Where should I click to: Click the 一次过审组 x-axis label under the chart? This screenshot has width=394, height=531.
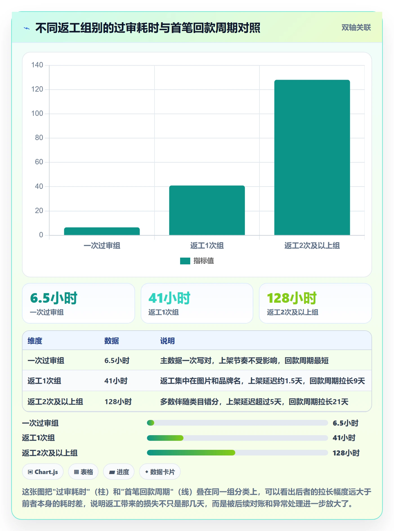[102, 245]
